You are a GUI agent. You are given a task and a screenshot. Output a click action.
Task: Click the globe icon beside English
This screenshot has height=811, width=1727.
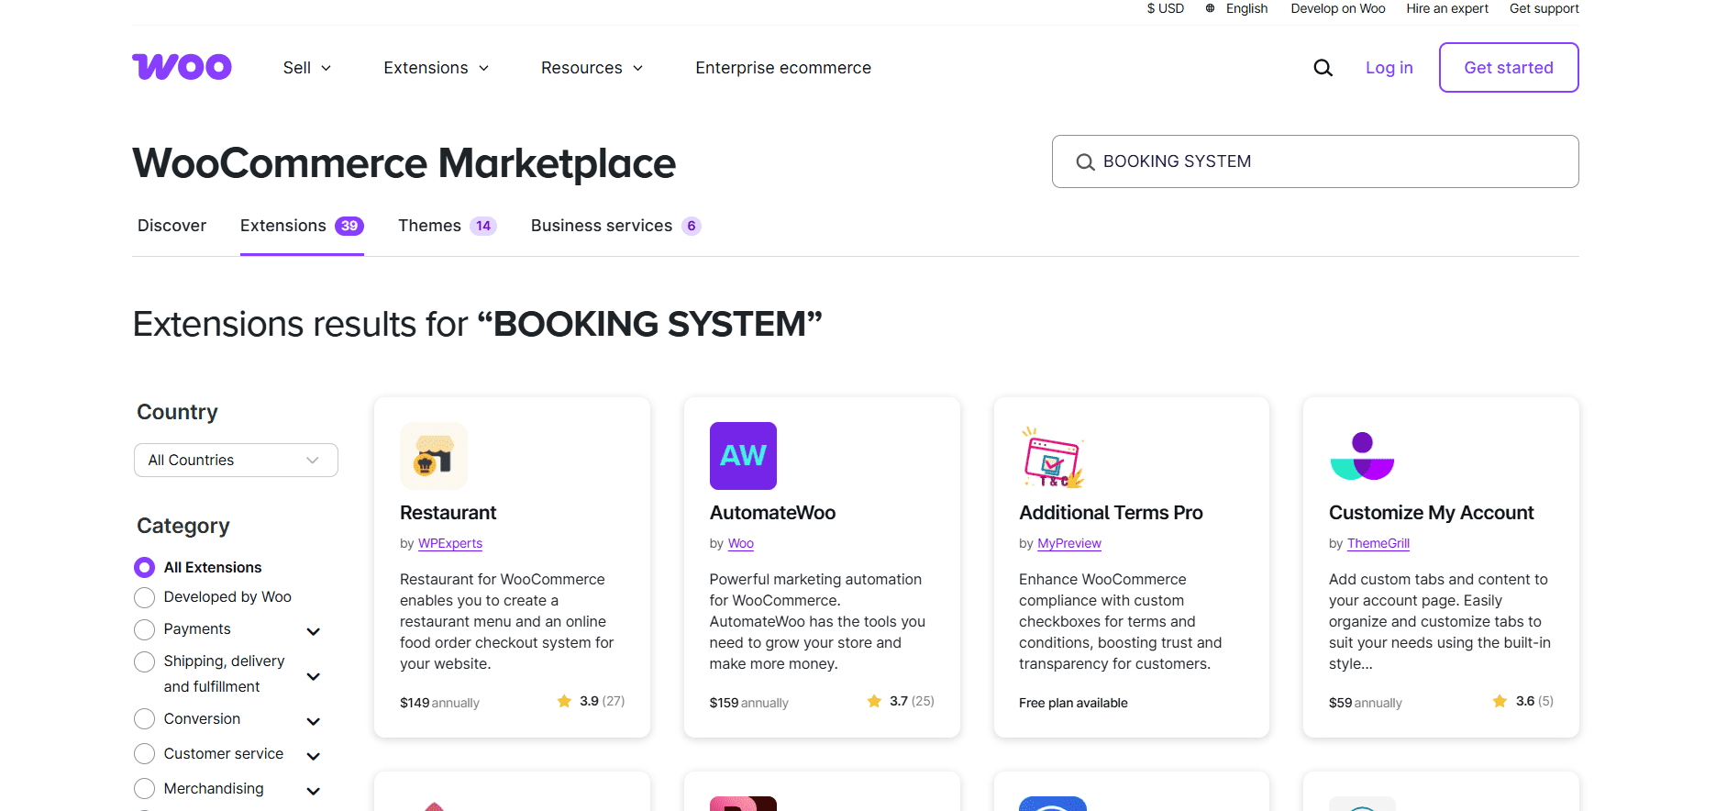(1210, 8)
